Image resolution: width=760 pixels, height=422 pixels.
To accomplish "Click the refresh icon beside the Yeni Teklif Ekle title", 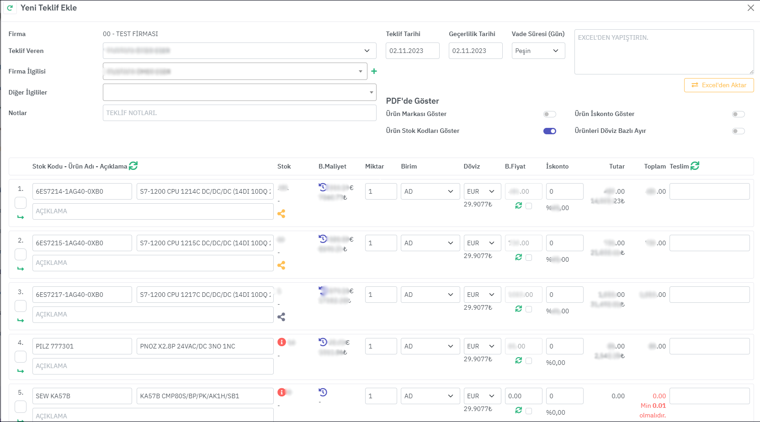I will [10, 8].
